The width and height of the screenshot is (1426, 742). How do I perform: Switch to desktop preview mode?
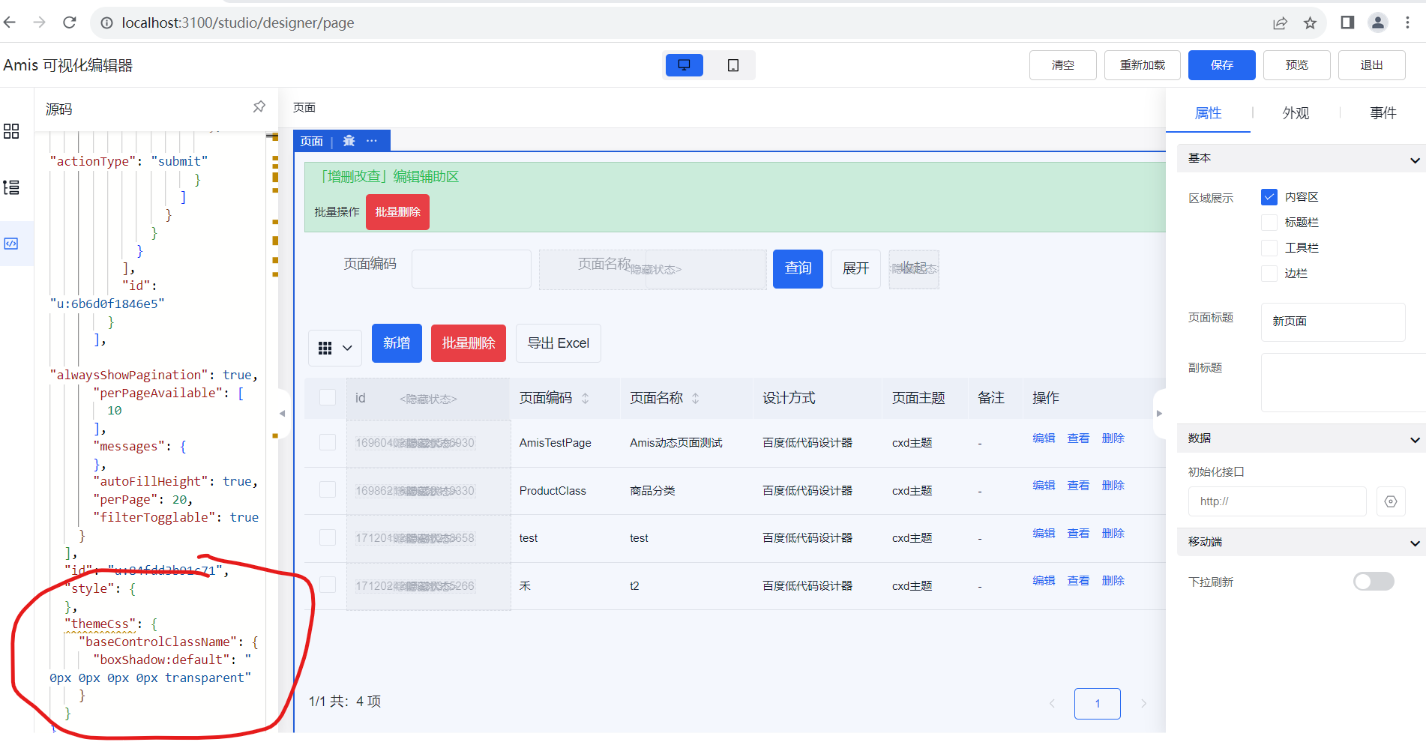(683, 65)
